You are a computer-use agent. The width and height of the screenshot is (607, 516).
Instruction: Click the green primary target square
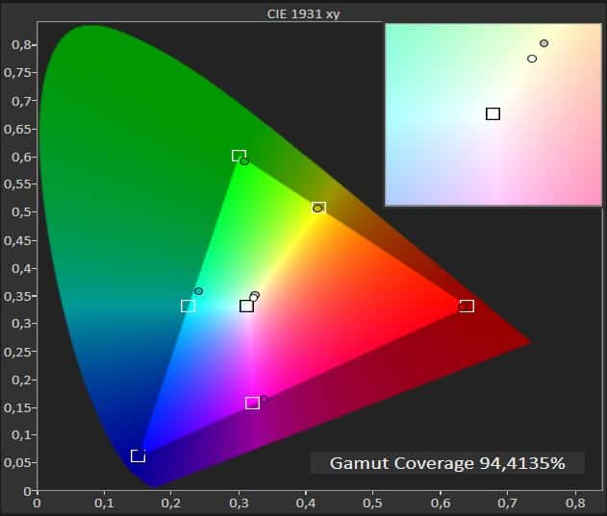coord(239,156)
